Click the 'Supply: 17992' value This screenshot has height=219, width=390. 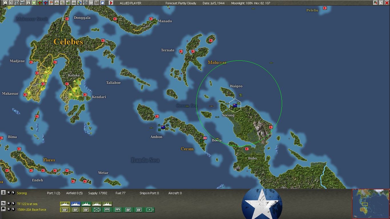[98, 193]
